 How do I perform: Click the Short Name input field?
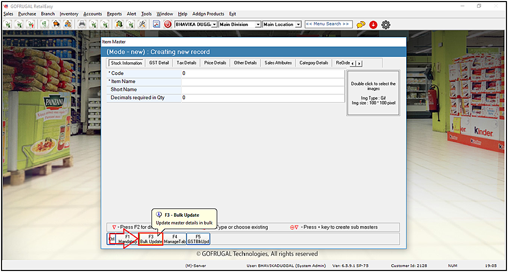coord(263,90)
